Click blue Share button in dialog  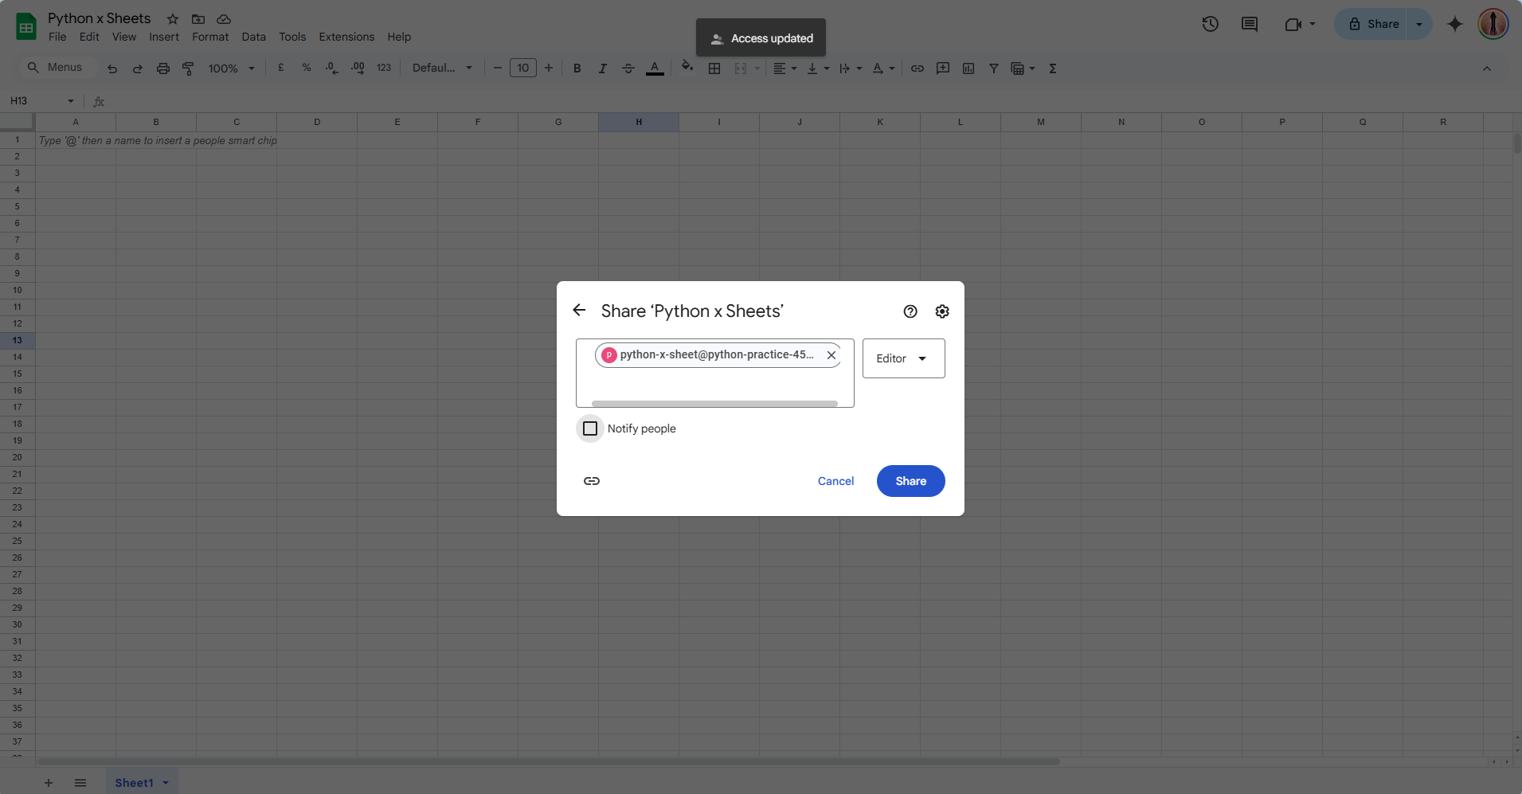pyautogui.click(x=911, y=481)
